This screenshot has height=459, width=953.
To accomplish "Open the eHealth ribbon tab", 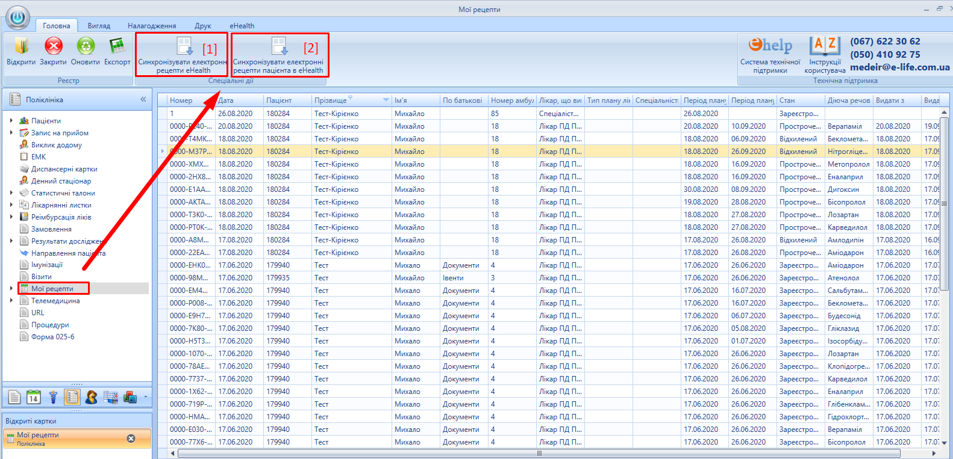I will [242, 26].
